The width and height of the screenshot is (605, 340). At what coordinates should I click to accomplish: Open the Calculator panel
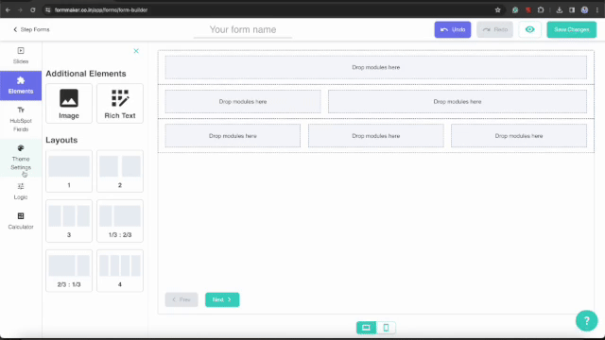[21, 221]
